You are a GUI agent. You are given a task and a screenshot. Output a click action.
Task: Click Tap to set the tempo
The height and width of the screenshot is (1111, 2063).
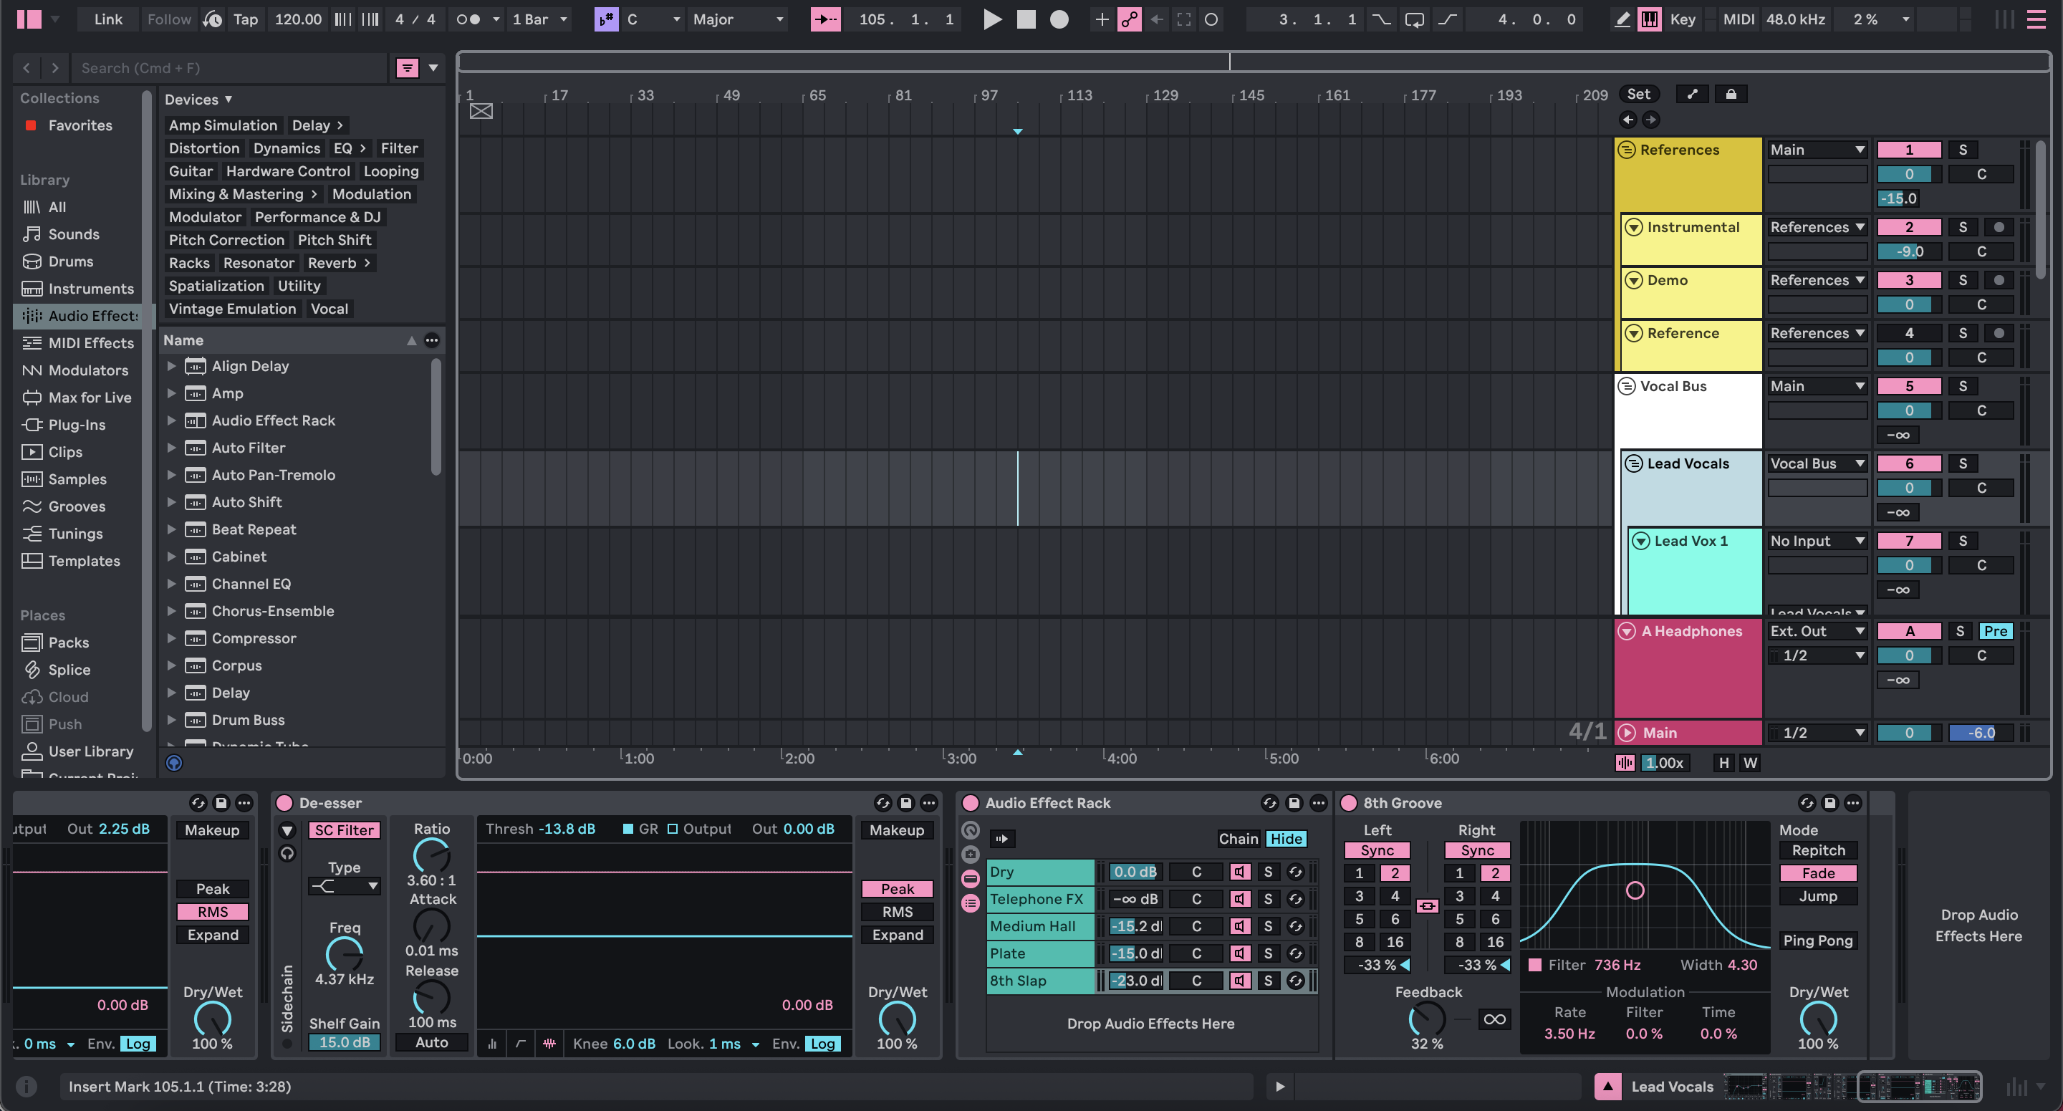(245, 19)
